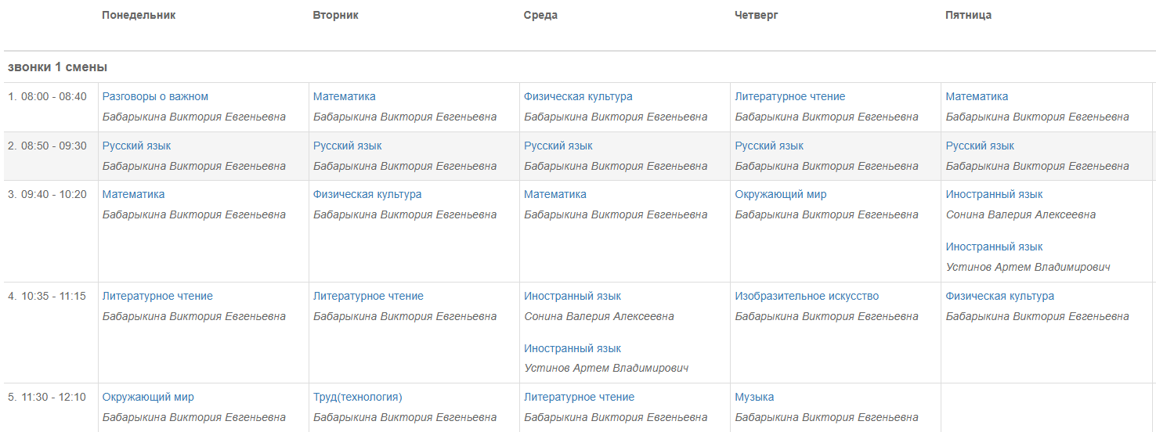This screenshot has width=1156, height=432.
Task: Open Friday's Иностранный язык with Устинов
Action: coord(994,247)
